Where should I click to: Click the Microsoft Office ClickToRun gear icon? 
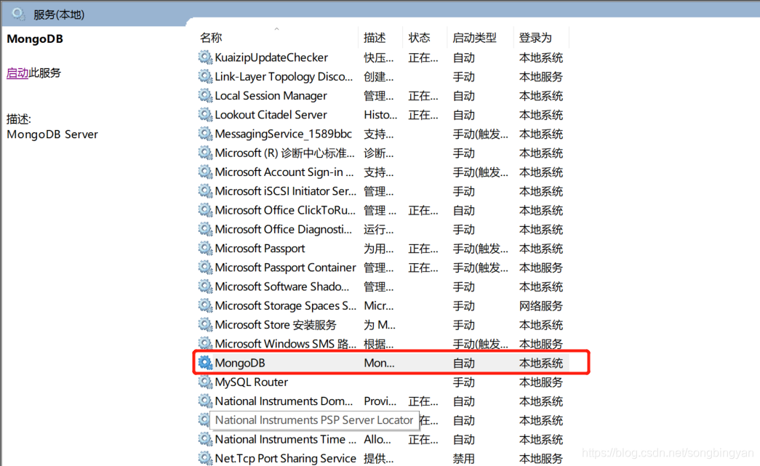[x=206, y=210]
